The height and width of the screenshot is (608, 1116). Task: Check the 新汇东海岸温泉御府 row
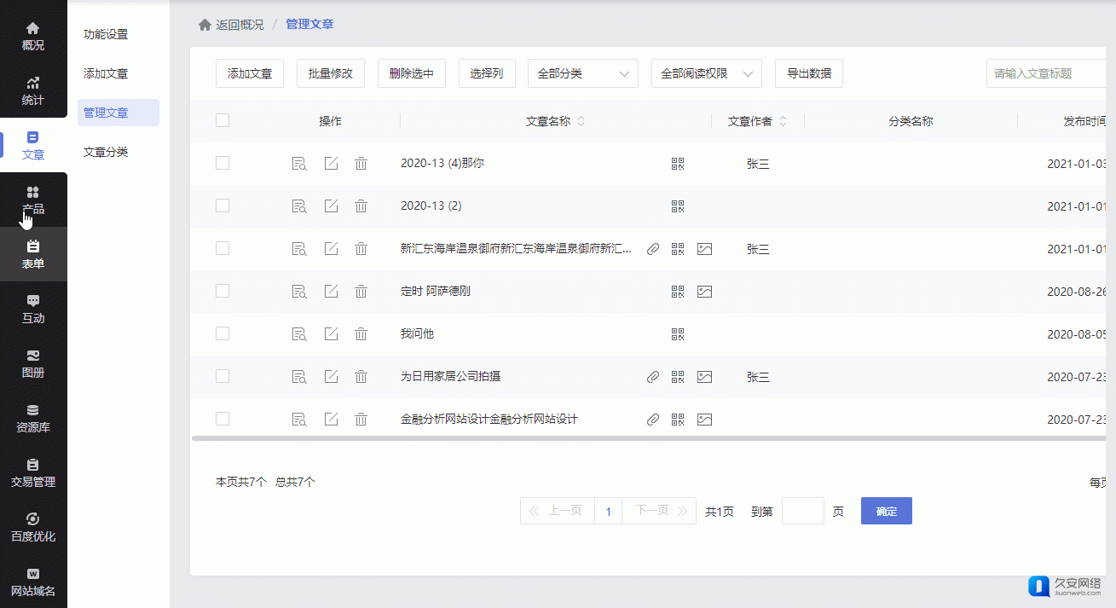click(x=223, y=248)
